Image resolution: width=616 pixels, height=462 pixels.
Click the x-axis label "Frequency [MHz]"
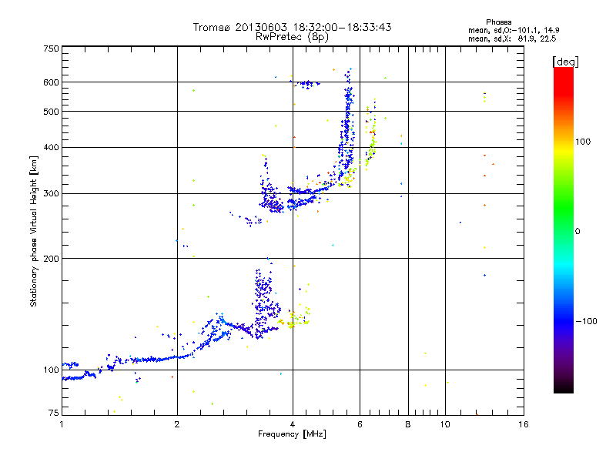292,434
